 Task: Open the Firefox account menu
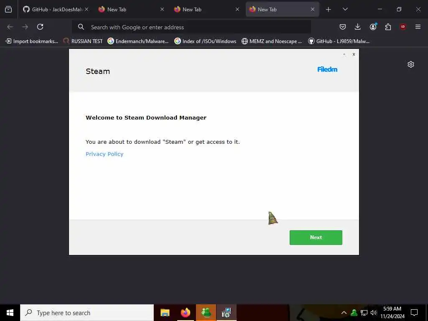pos(373,27)
